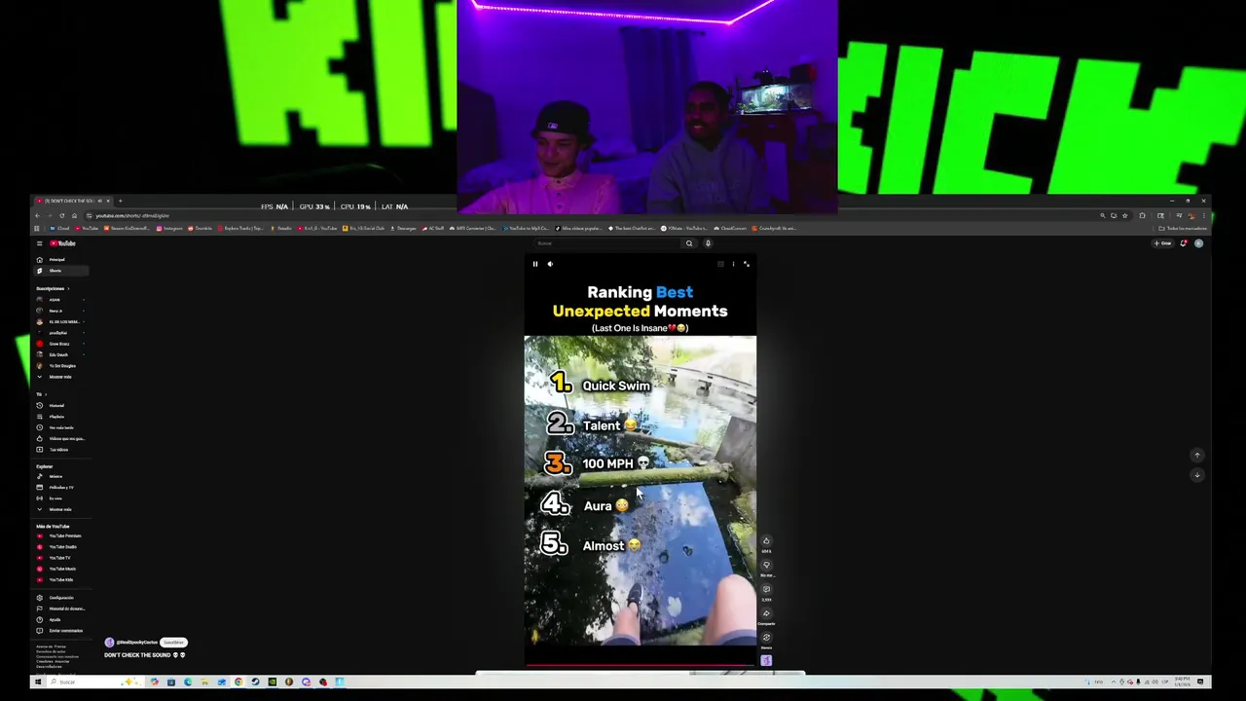Image resolution: width=1246 pixels, height=701 pixels.
Task: Click the browser back arrow
Action: 38,215
